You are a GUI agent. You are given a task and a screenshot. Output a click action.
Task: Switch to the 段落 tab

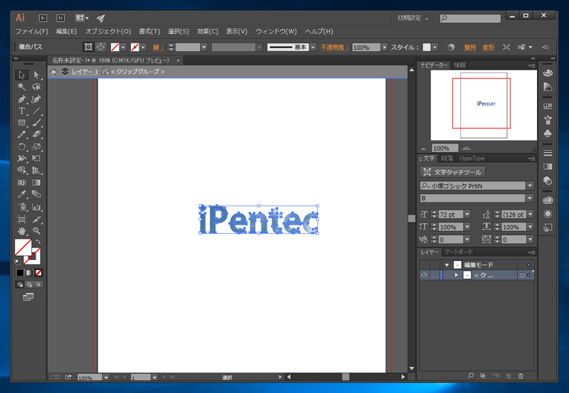[x=447, y=158]
